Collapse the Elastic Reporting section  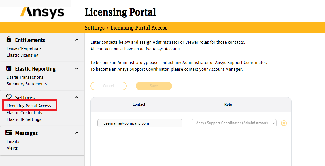(77, 68)
